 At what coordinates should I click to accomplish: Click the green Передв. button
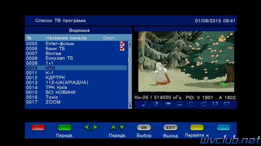point(64,127)
